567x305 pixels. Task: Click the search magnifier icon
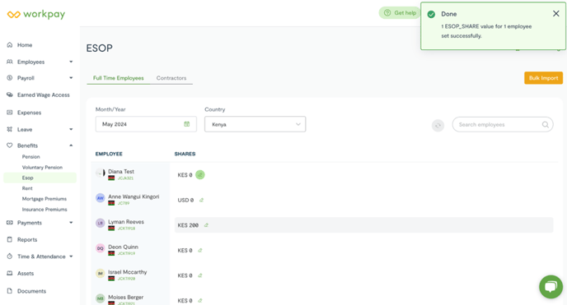(546, 124)
